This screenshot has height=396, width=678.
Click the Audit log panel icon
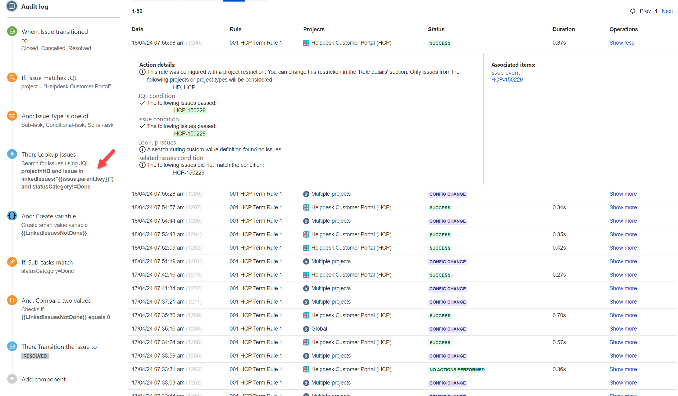pyautogui.click(x=11, y=6)
